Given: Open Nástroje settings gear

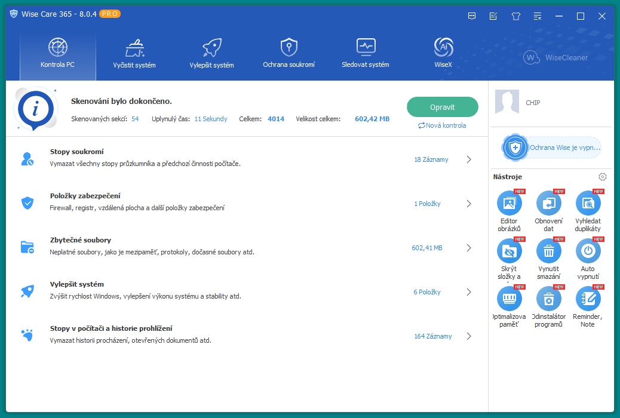Looking at the screenshot, I should (602, 177).
